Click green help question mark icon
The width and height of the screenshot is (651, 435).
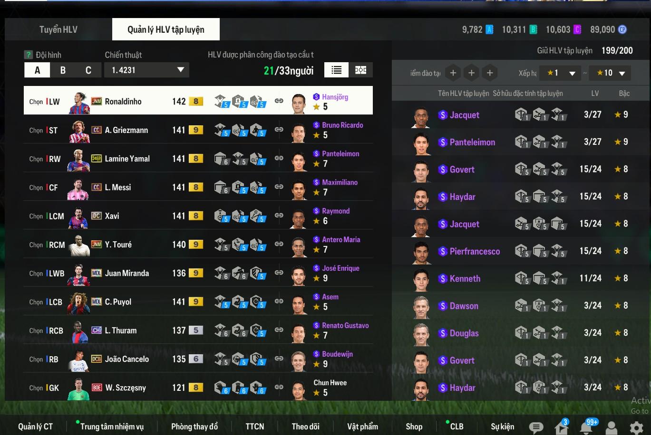tap(29, 55)
